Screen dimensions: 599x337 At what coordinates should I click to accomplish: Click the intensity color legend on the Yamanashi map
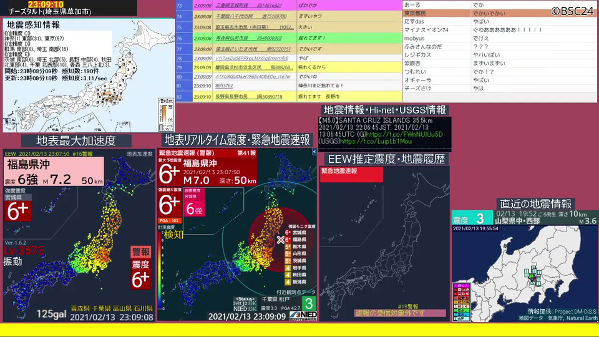click(x=462, y=302)
